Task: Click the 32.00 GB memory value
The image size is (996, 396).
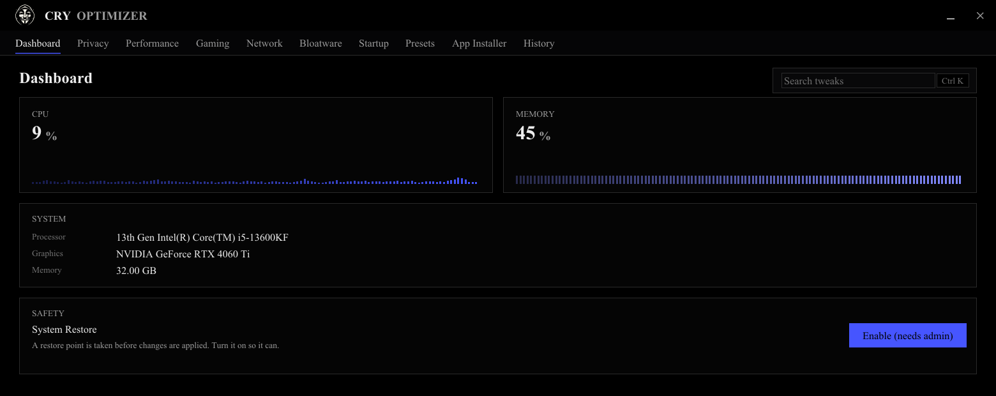Action: pos(136,271)
